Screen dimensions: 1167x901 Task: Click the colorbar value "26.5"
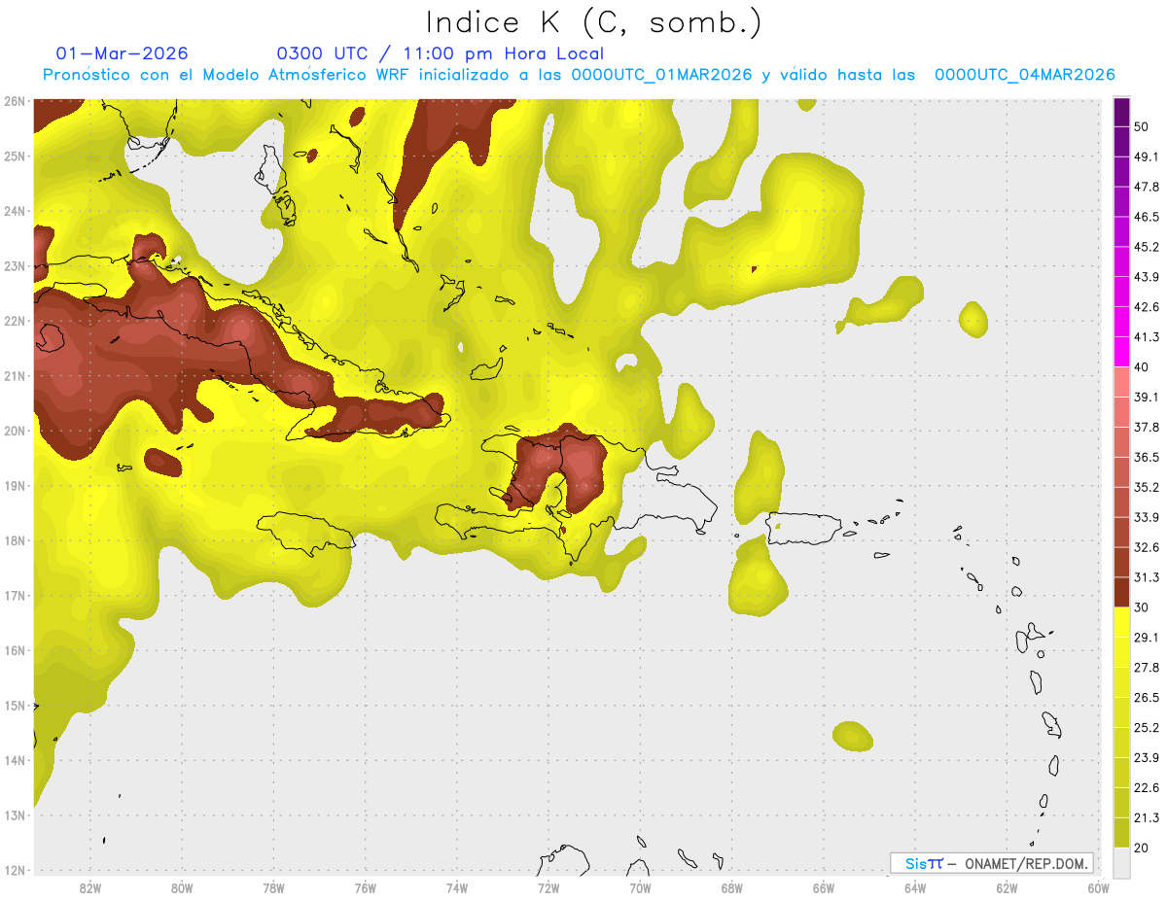(x=1146, y=697)
